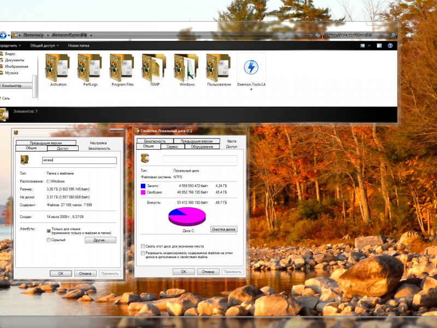Open Предыдущие версии tab in disk properties
Screen dimensions: 437x328
pos(197,141)
